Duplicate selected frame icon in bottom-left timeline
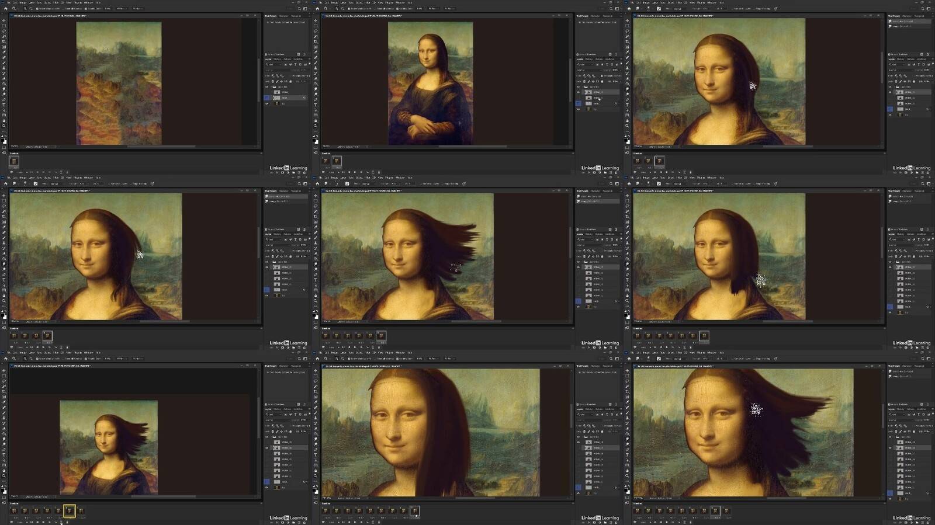935x525 pixels. (61, 522)
